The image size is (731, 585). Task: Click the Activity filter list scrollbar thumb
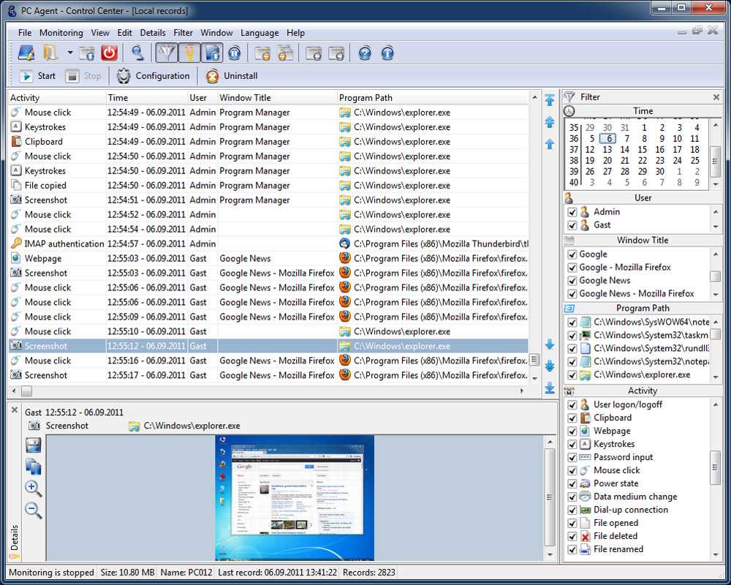pos(715,468)
